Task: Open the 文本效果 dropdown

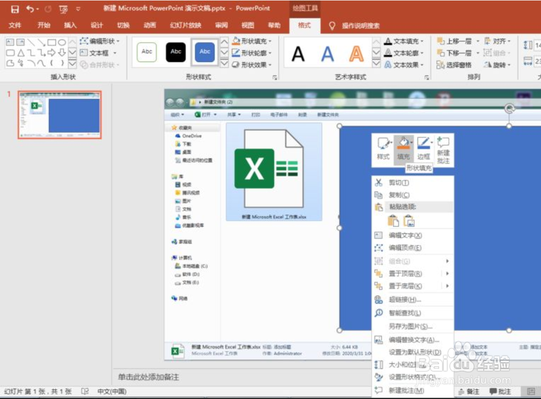Action: pos(403,65)
